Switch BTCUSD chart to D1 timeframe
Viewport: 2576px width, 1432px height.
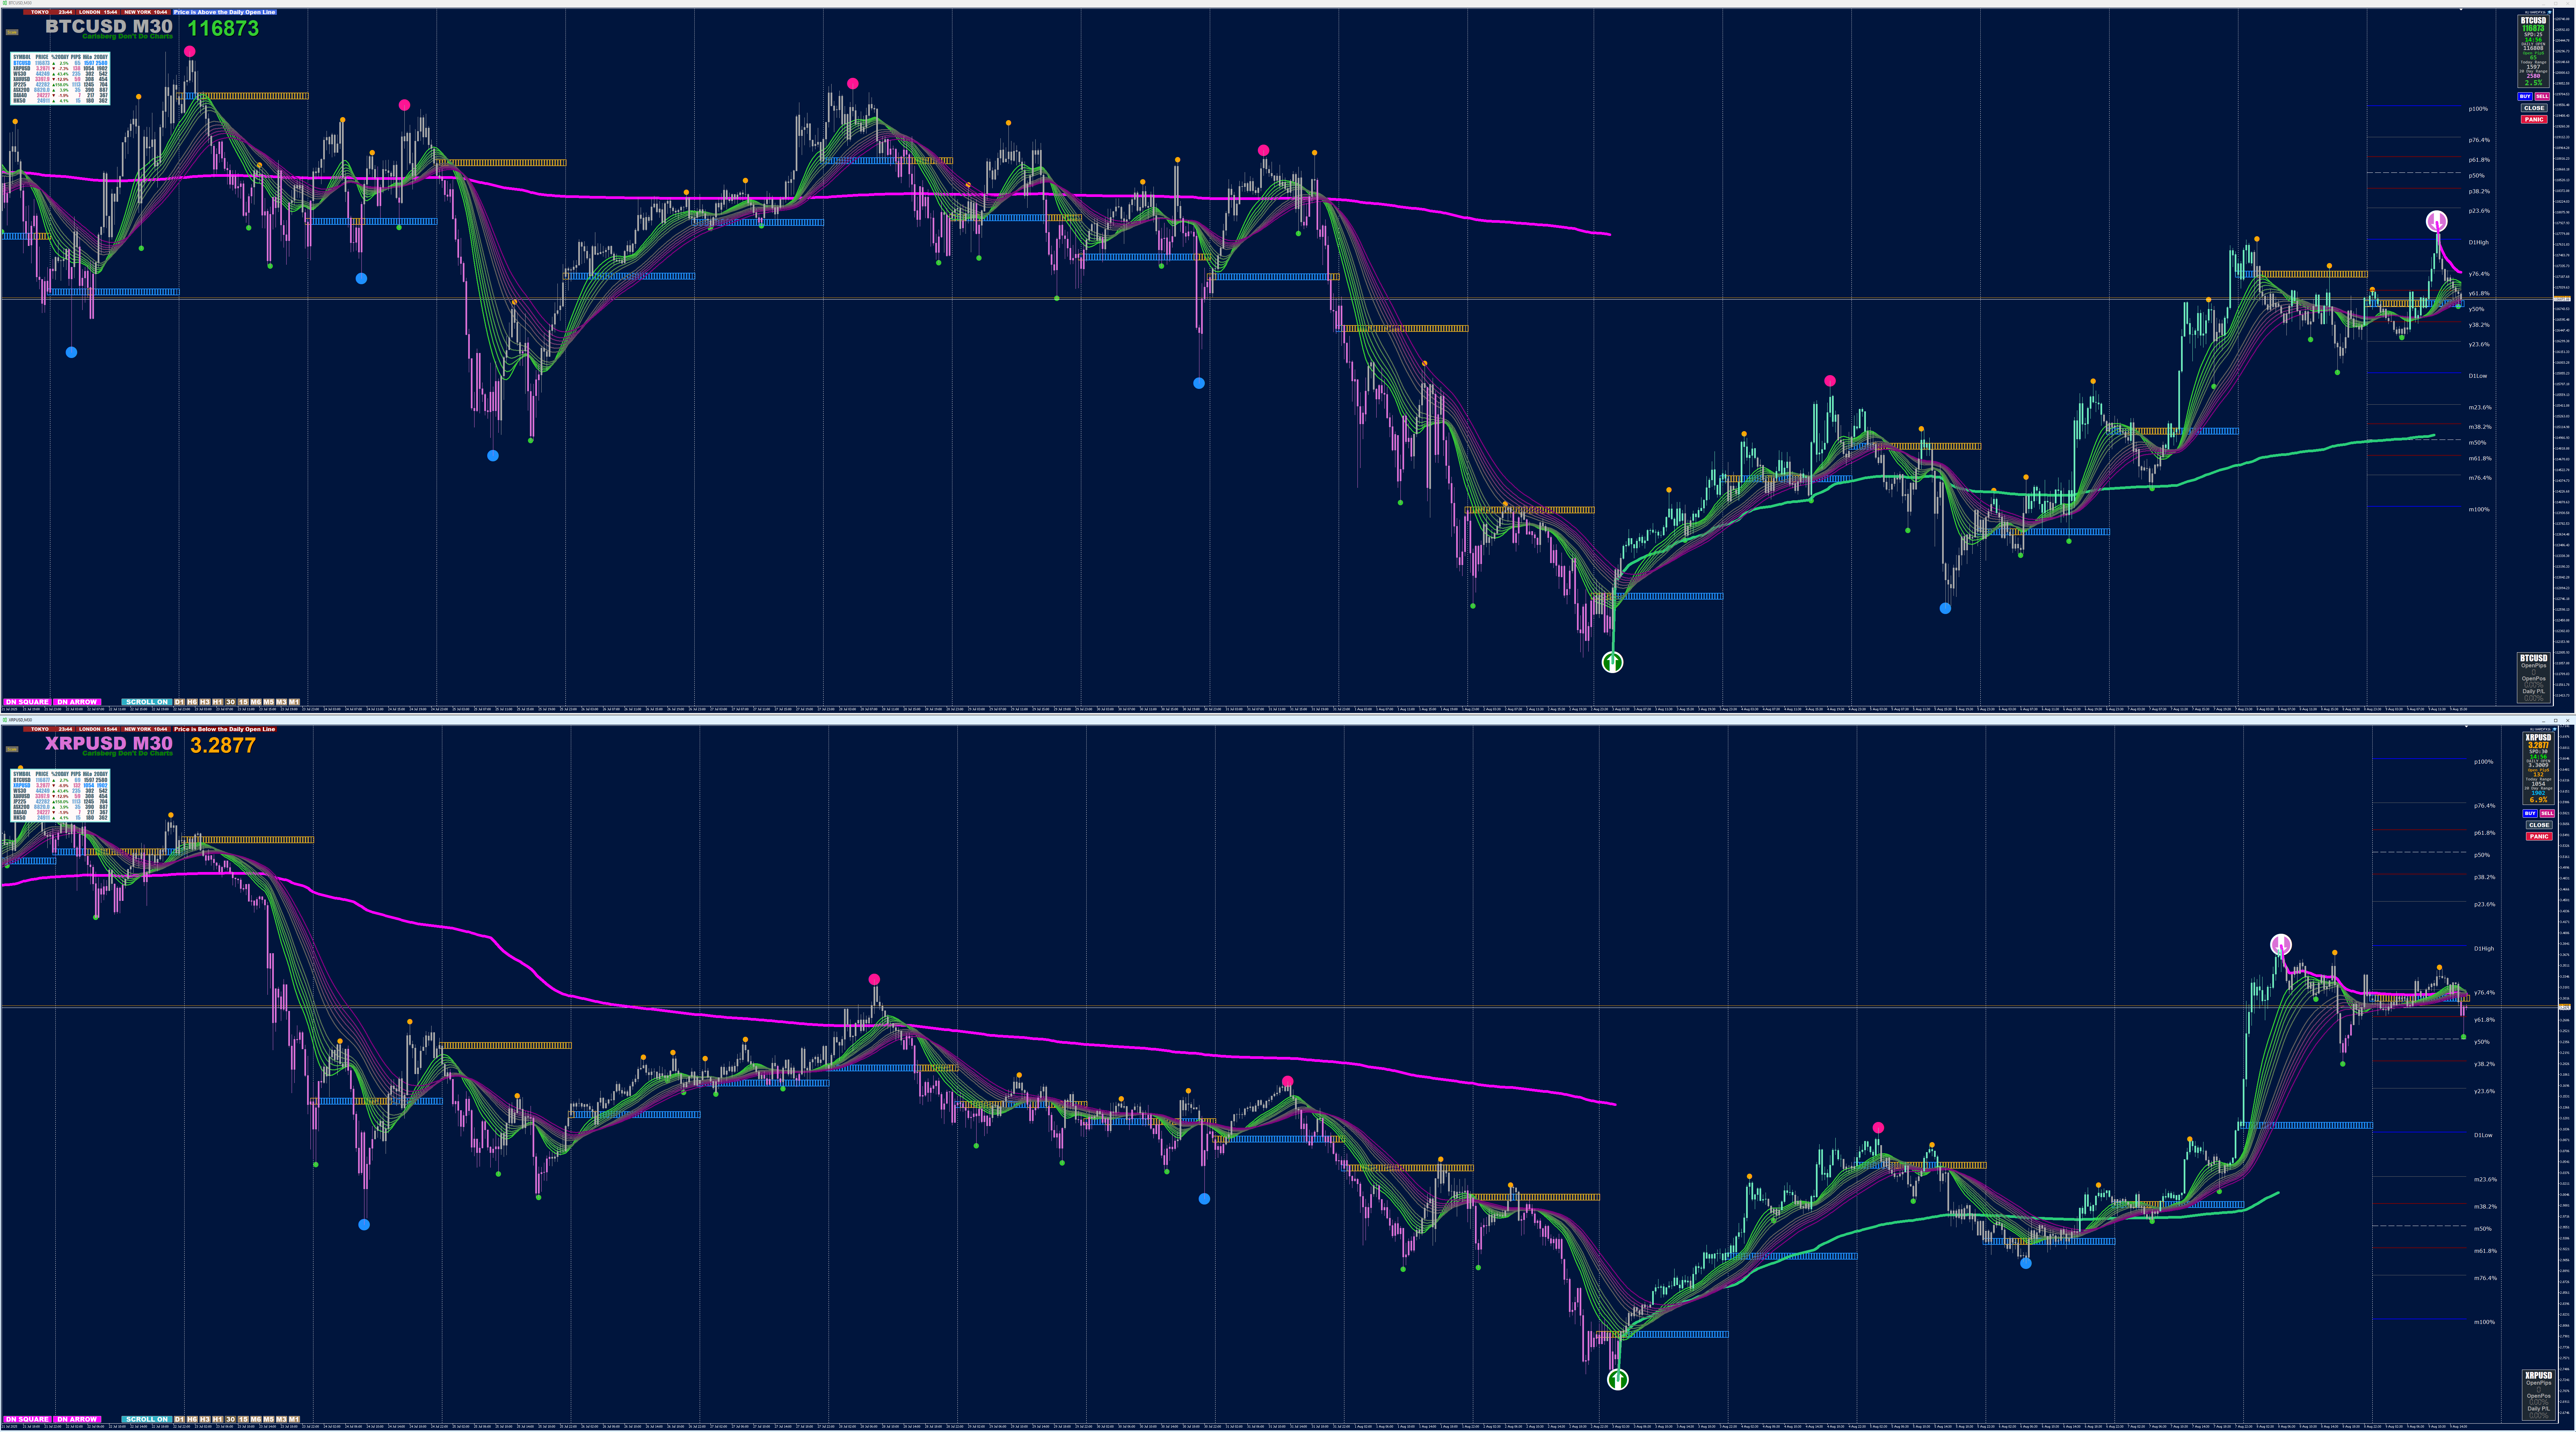pyautogui.click(x=180, y=702)
